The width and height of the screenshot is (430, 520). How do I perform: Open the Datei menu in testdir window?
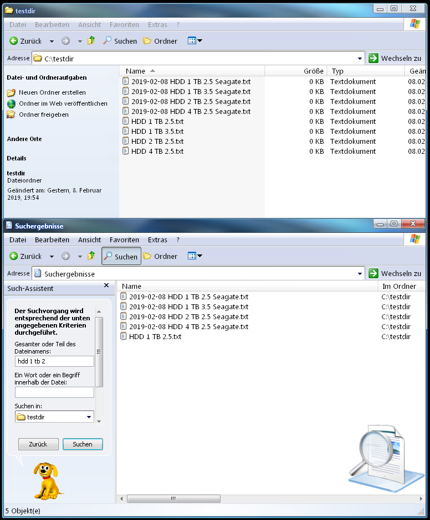pyautogui.click(x=18, y=24)
